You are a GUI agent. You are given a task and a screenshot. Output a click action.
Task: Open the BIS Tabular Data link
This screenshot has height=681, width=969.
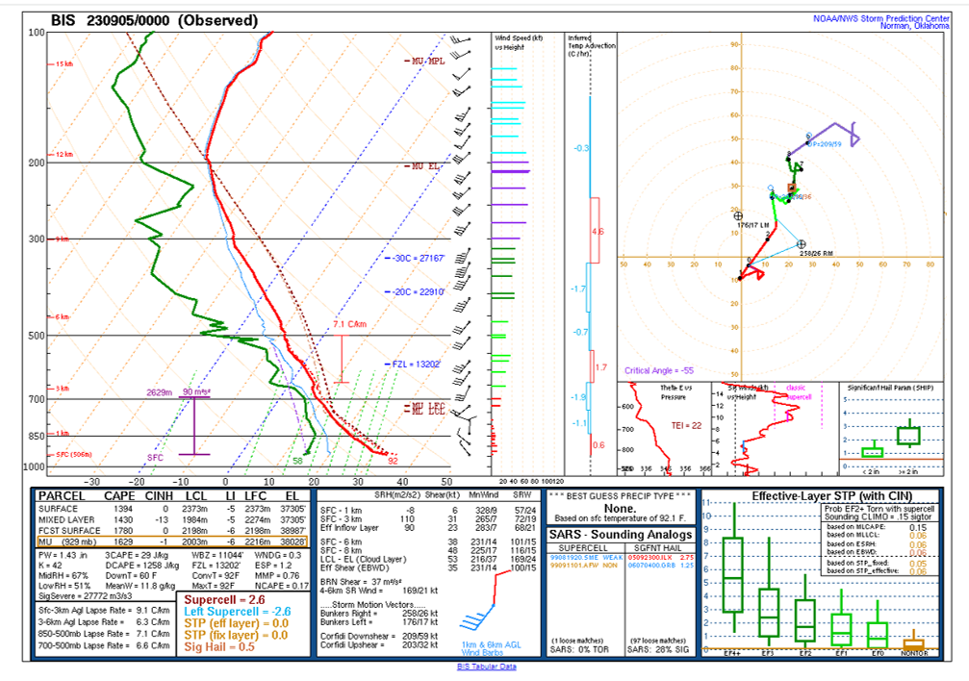pyautogui.click(x=486, y=667)
